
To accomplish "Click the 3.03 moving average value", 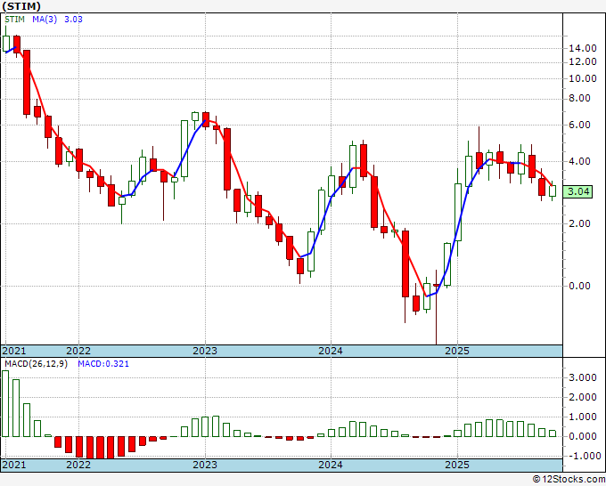I will [x=73, y=20].
